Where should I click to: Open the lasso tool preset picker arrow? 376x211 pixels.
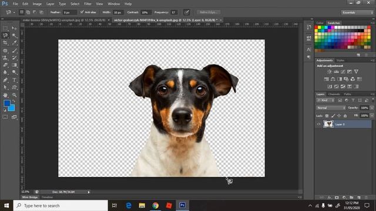[x=14, y=12]
